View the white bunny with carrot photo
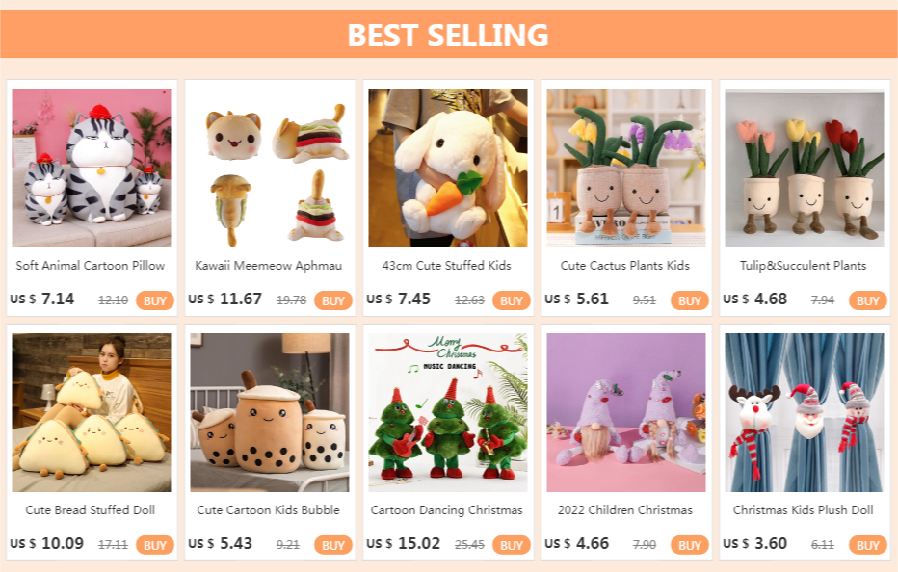The height and width of the screenshot is (572, 898). [x=448, y=168]
